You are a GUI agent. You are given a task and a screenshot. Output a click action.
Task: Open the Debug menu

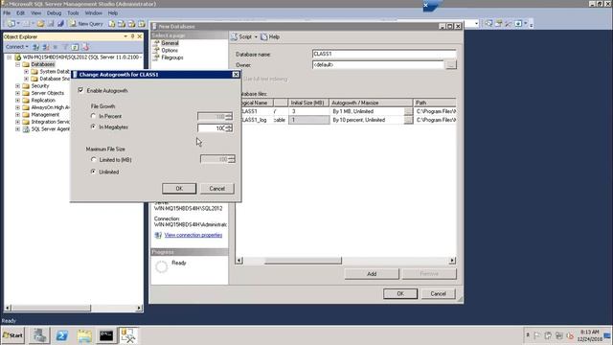click(54, 12)
